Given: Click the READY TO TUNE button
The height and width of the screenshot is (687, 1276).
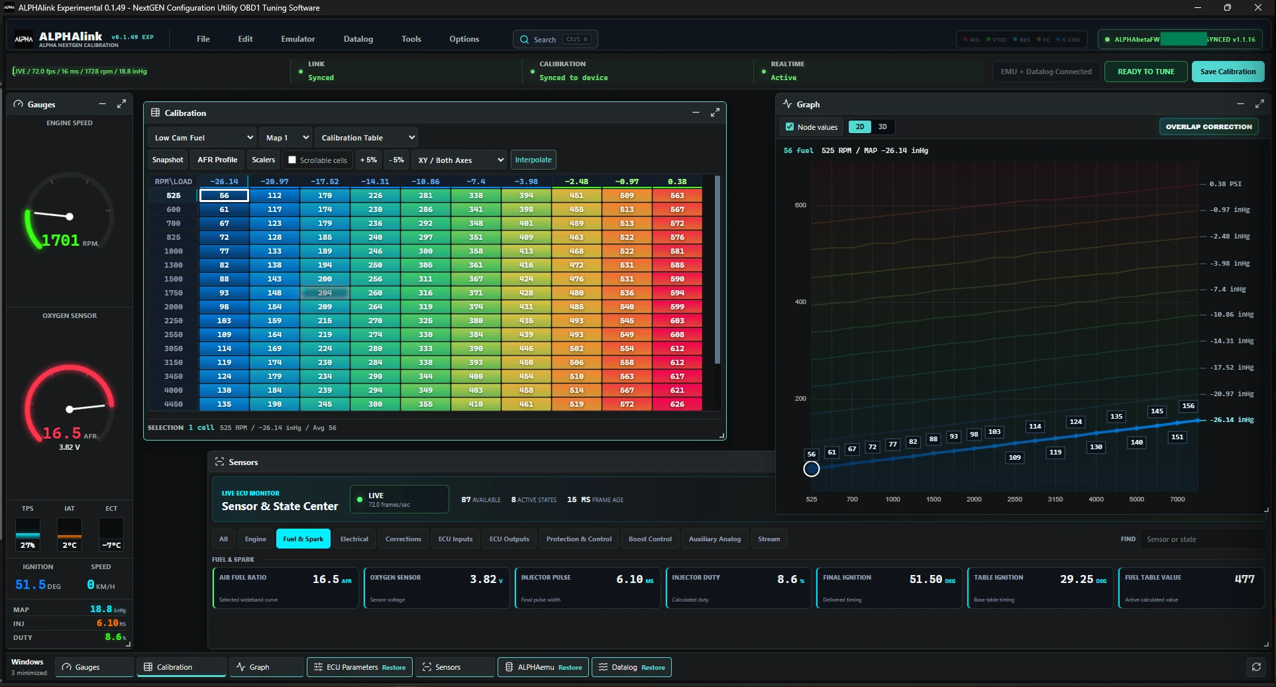Looking at the screenshot, I should click(x=1145, y=72).
